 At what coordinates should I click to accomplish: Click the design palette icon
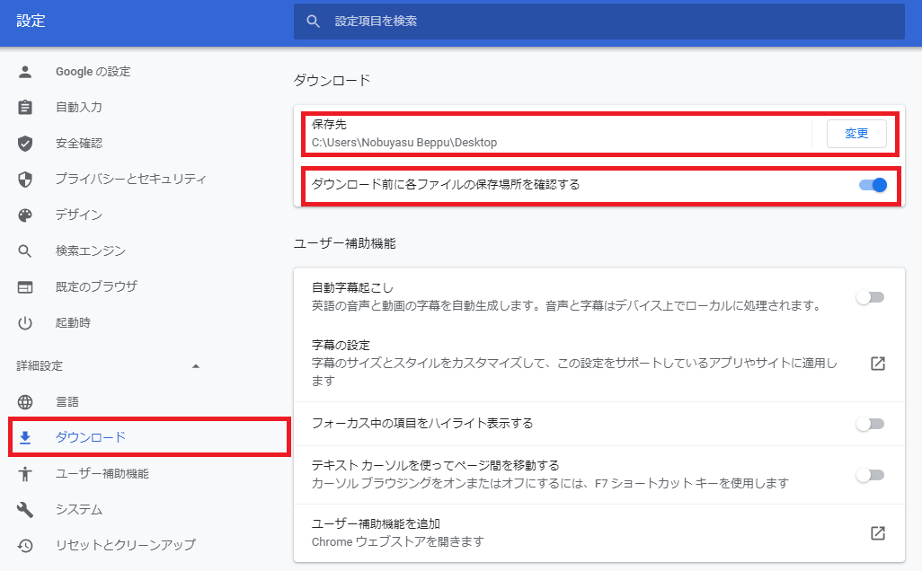coord(25,215)
